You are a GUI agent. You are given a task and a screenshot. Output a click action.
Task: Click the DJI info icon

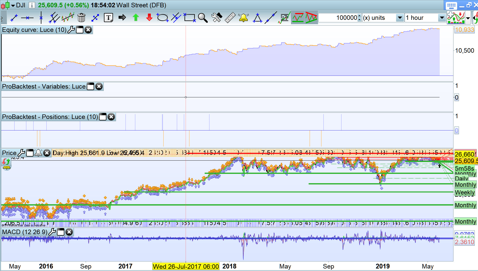coord(32,5)
